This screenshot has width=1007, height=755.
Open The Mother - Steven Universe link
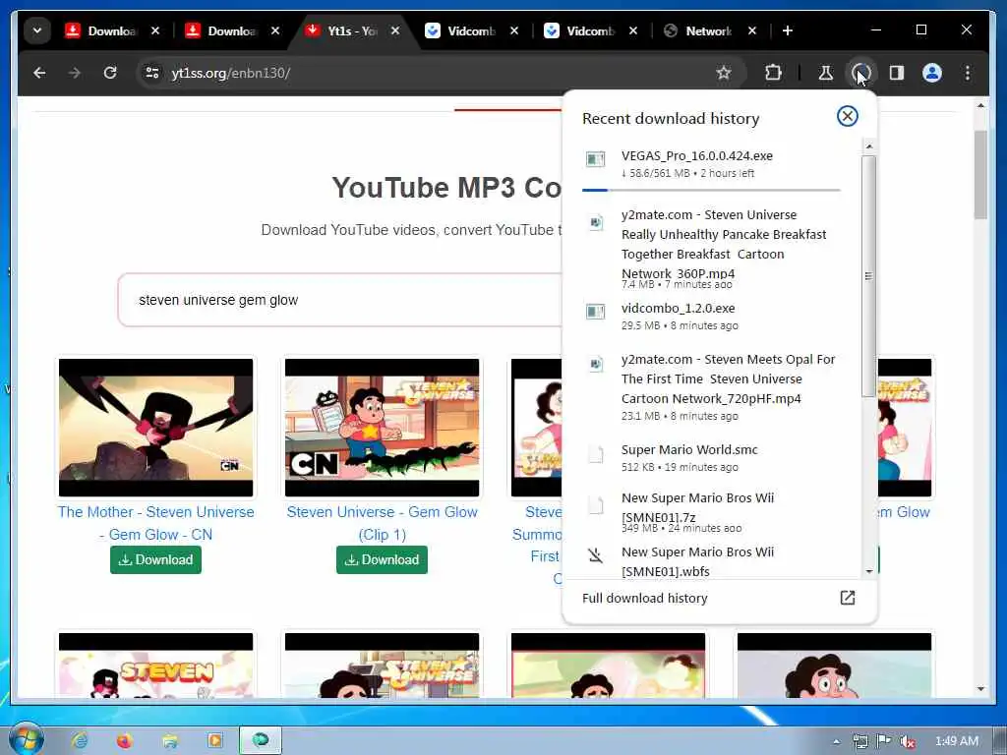[x=156, y=523]
